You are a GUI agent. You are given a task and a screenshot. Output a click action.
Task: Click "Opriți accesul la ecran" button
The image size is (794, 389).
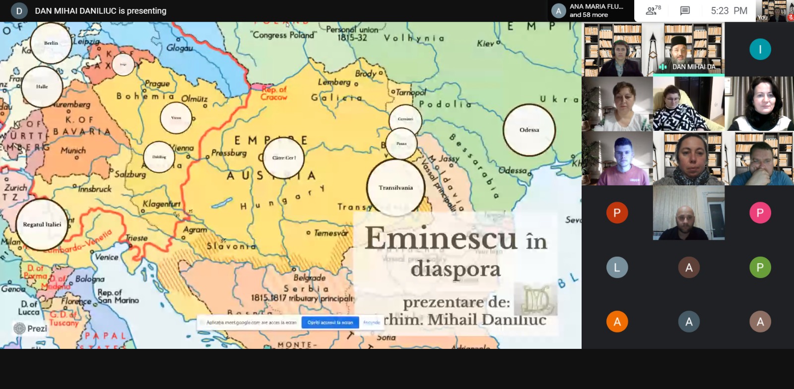[330, 322]
